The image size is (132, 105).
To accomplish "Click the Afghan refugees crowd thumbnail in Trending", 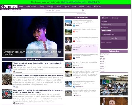I will tap(7, 80).
